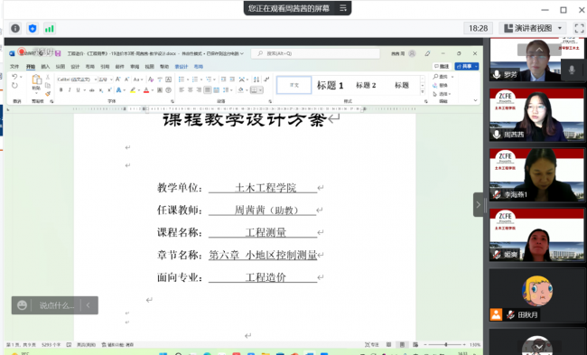Open emoji picker beside chat input

pyautogui.click(x=22, y=305)
